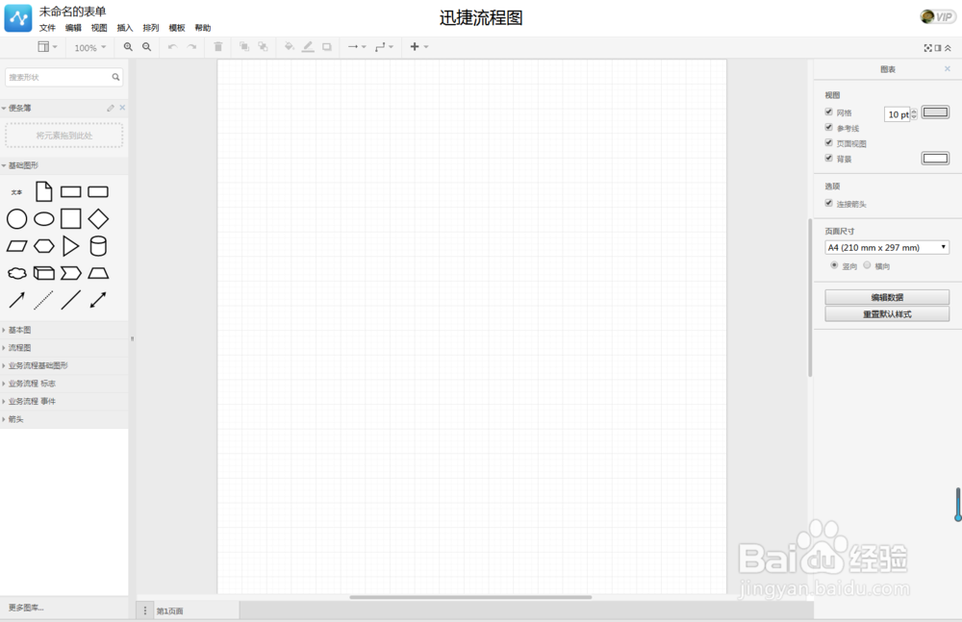Click the send to back icon

(x=263, y=46)
